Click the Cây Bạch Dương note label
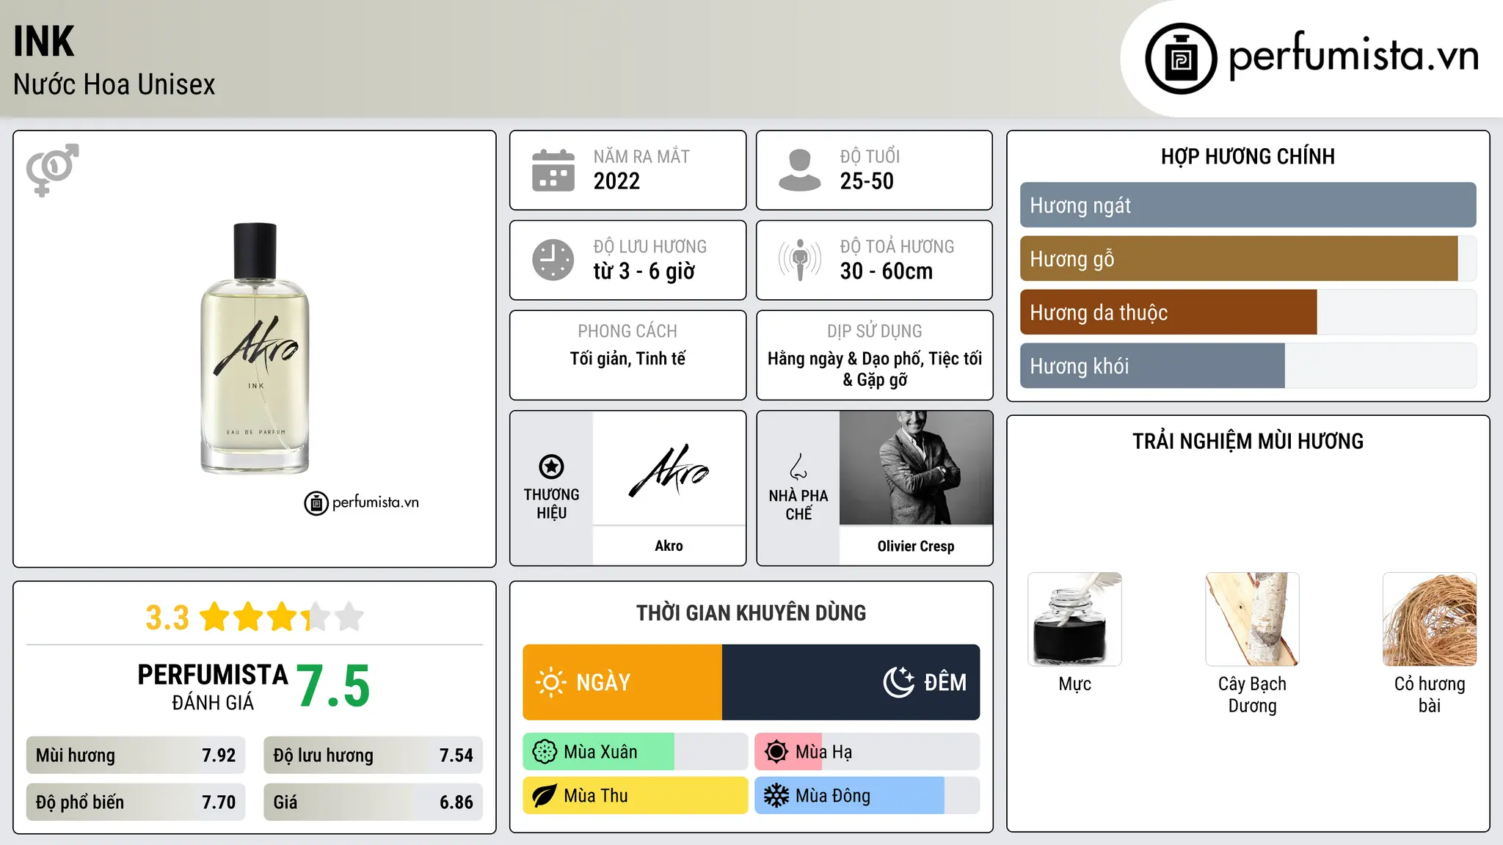Screen dimensions: 1503x845 point(1253,695)
